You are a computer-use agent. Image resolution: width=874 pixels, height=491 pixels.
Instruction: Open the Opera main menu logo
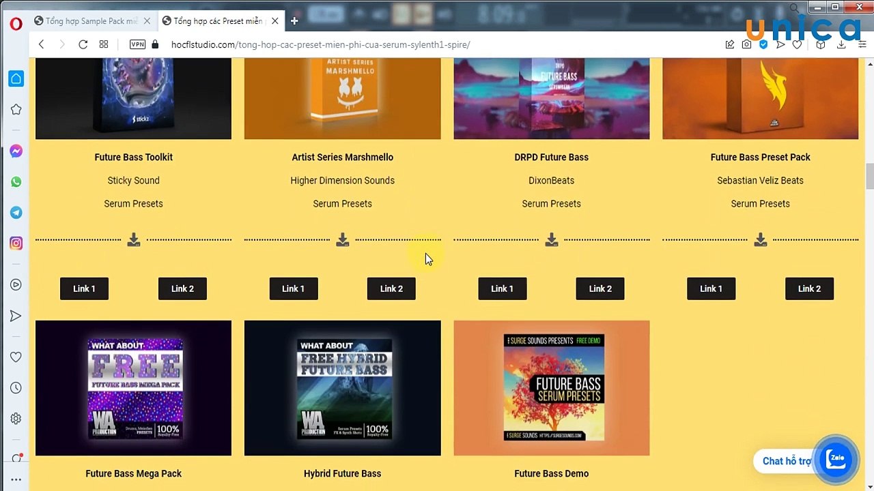(16, 24)
